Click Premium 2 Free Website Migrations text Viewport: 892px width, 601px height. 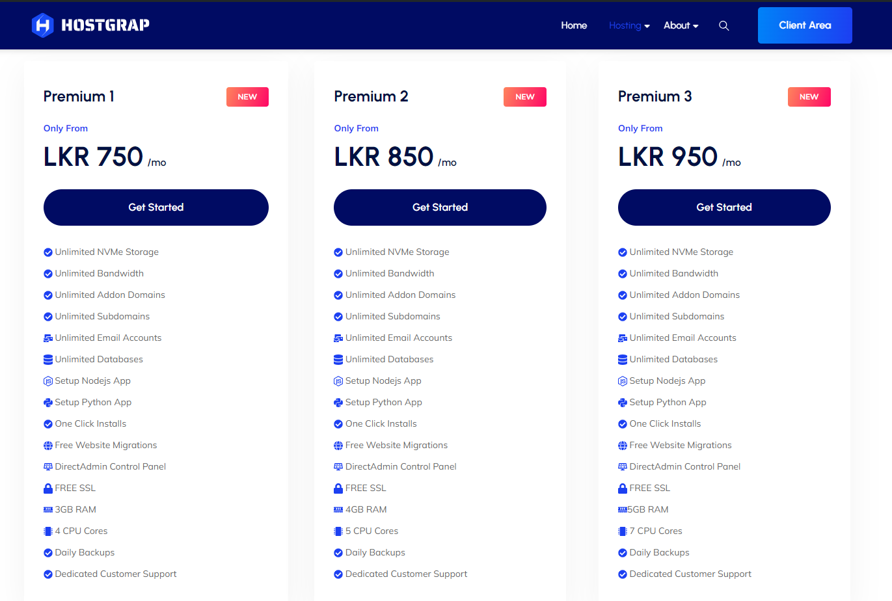[397, 446]
